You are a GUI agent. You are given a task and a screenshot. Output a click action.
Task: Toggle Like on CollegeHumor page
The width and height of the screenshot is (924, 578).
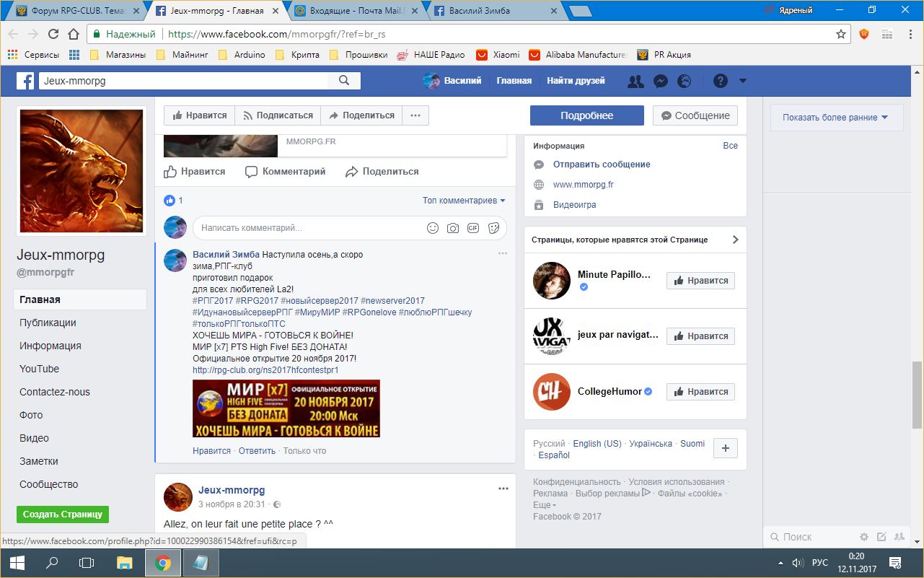pos(700,392)
